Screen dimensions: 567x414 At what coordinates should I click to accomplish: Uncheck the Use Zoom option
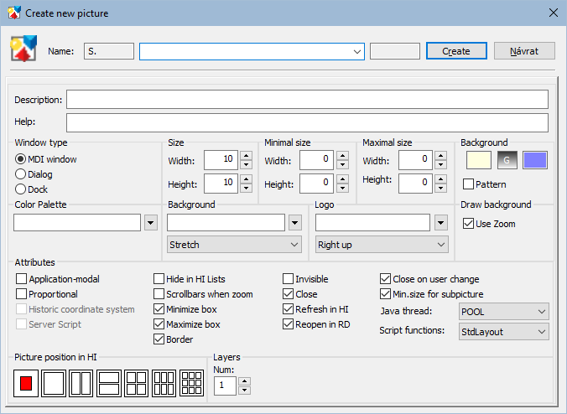(x=469, y=224)
